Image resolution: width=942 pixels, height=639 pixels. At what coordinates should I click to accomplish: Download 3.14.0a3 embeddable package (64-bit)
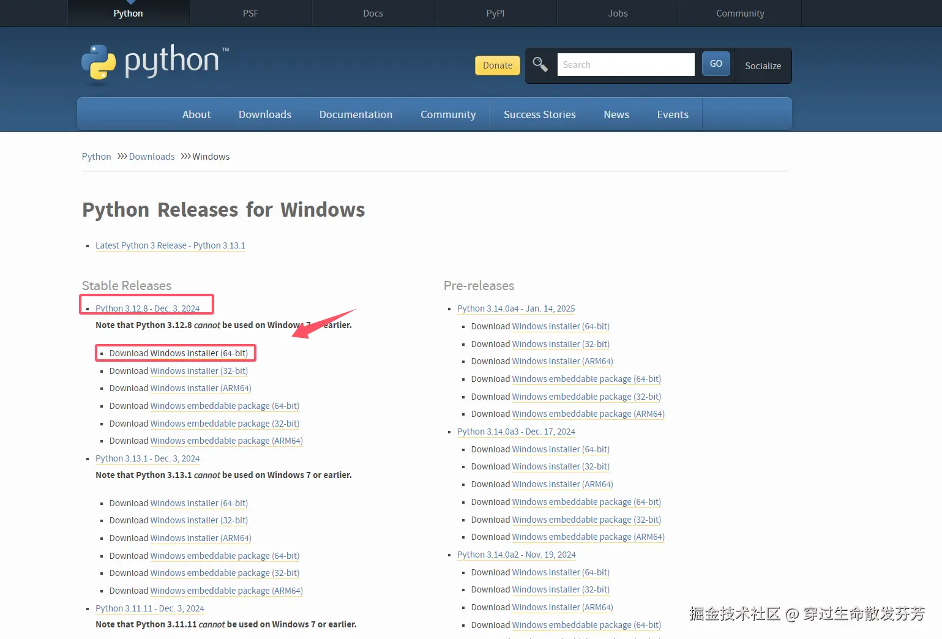point(586,502)
